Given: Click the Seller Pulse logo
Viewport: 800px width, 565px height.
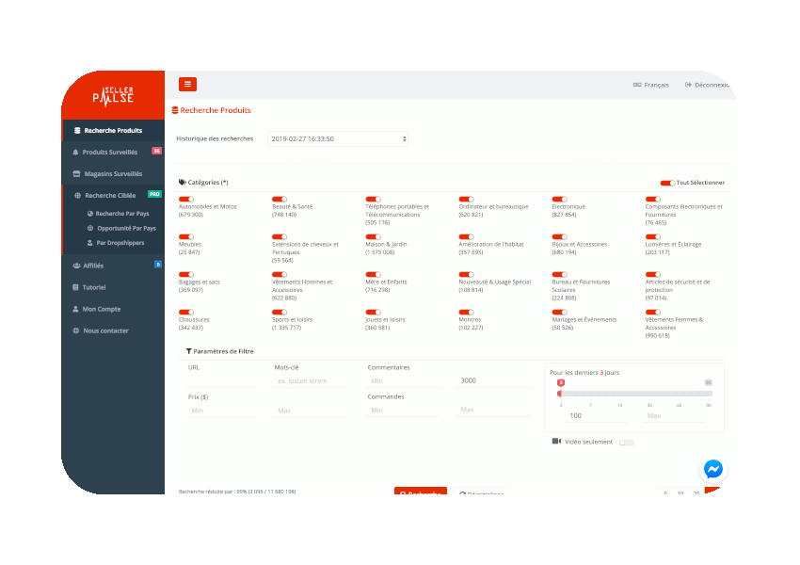Looking at the screenshot, I should pos(113,96).
